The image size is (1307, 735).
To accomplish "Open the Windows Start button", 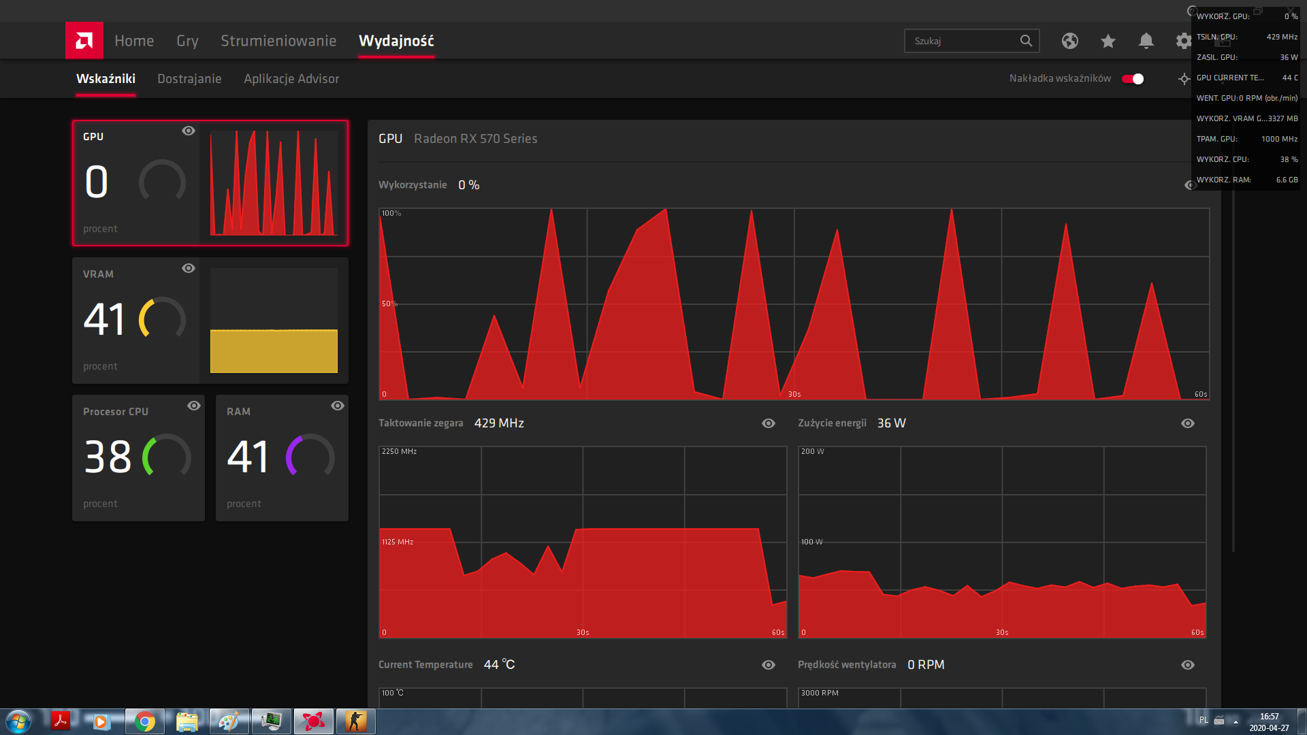I will (18, 721).
